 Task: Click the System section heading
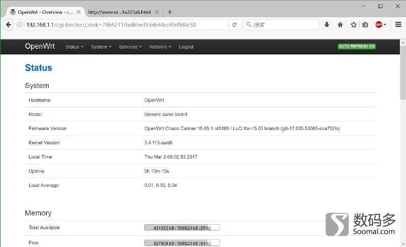(37, 86)
